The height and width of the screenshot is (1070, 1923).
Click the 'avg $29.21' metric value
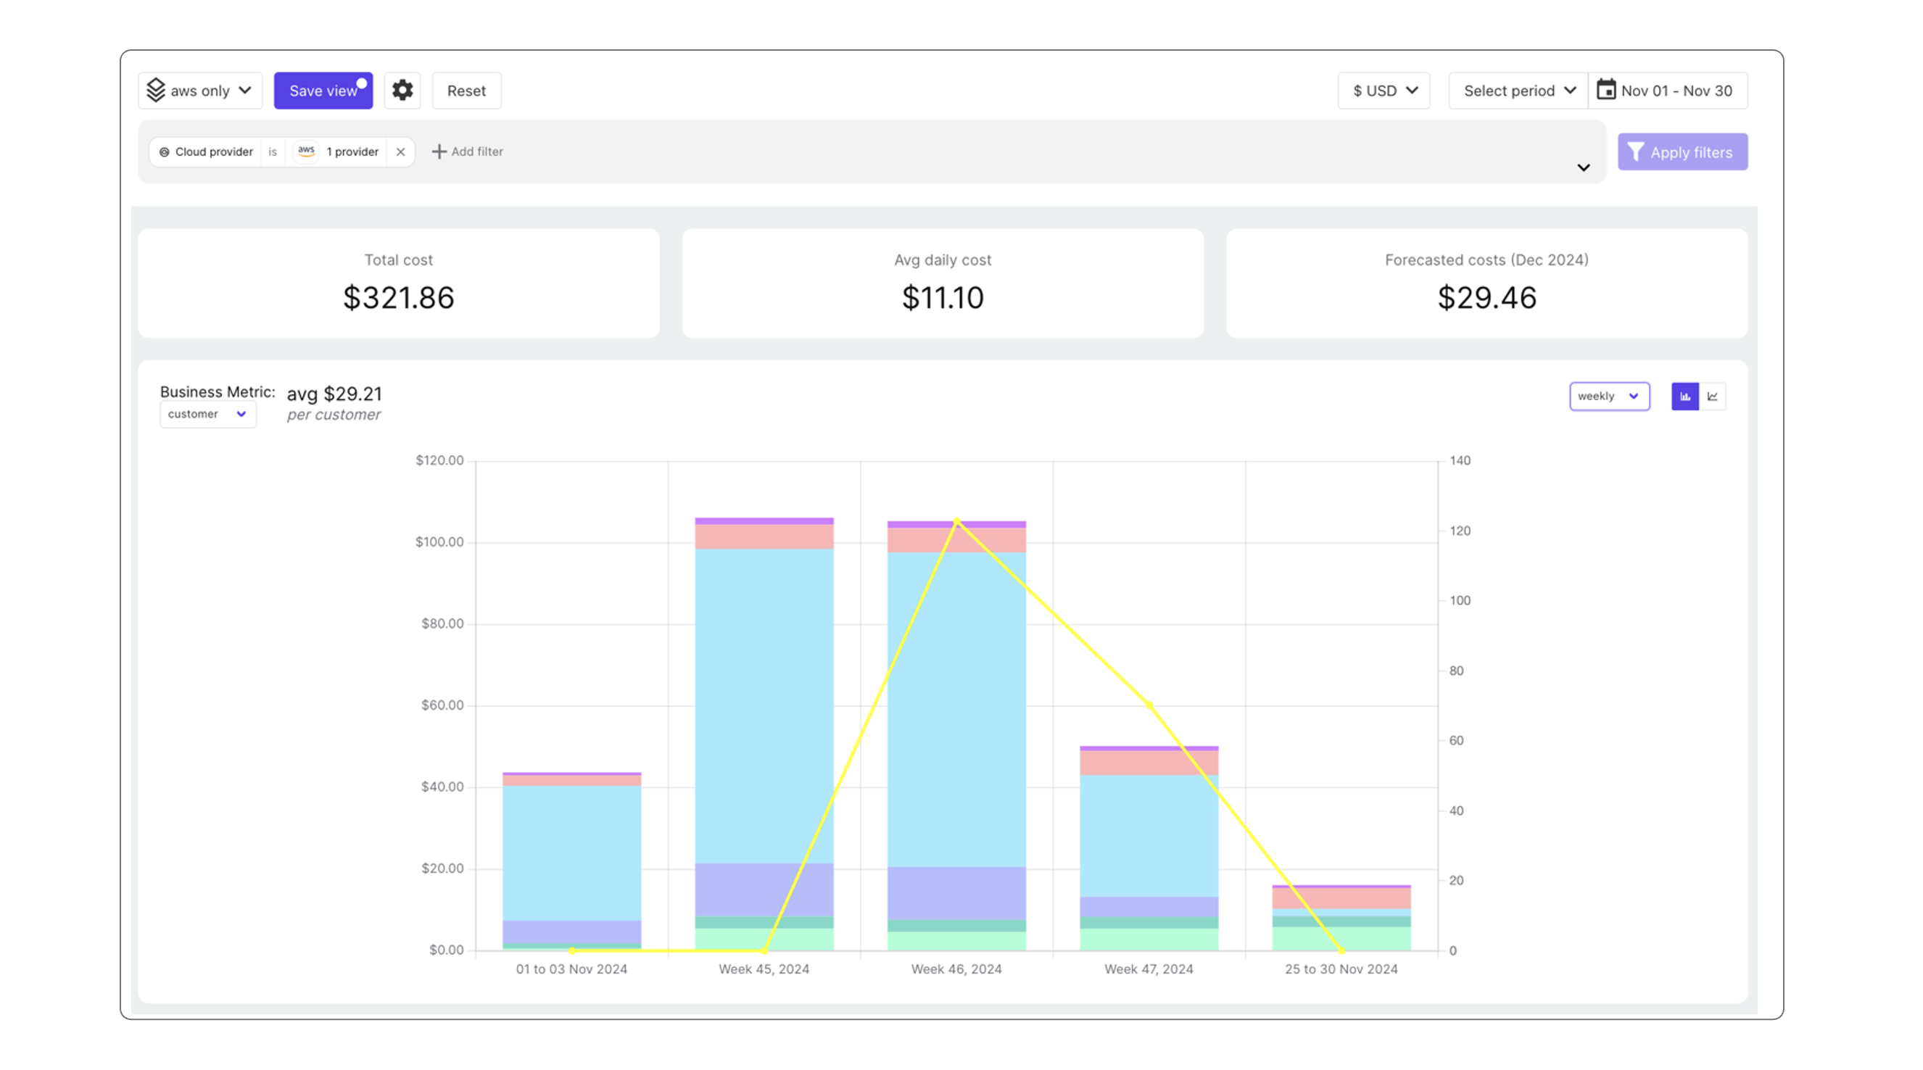pos(334,393)
